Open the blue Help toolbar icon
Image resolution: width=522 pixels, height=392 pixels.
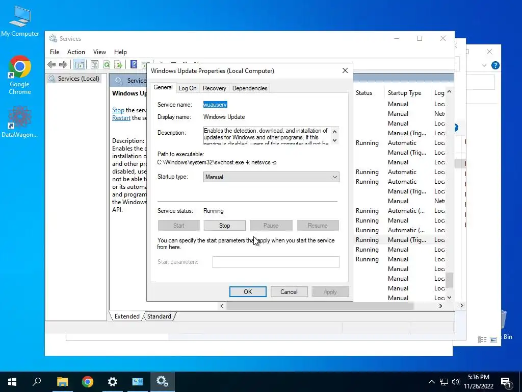(x=134, y=64)
